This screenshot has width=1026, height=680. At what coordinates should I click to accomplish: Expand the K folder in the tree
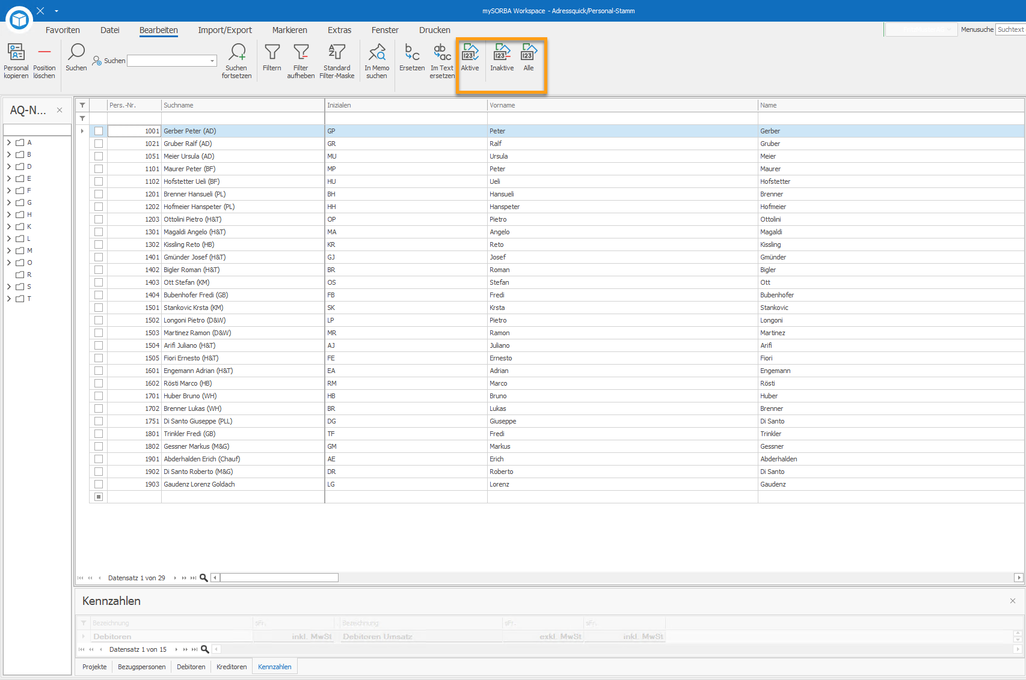[x=9, y=226]
